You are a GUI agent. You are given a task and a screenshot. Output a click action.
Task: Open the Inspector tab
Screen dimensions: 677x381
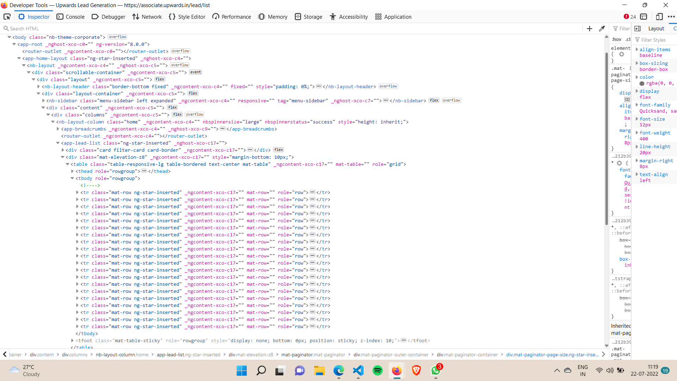click(34, 17)
